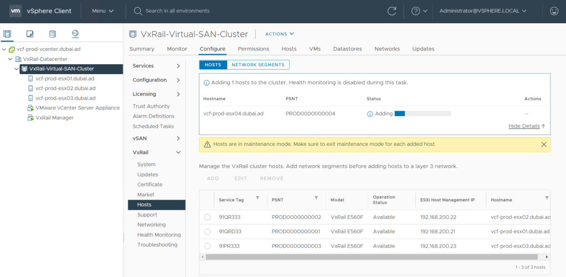Open the ACTIONS dropdown for the cluster
Screen dimensions: 566x277
[x=280, y=34]
